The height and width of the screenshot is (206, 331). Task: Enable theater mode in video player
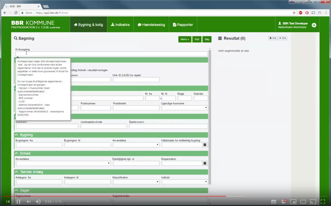303,202
